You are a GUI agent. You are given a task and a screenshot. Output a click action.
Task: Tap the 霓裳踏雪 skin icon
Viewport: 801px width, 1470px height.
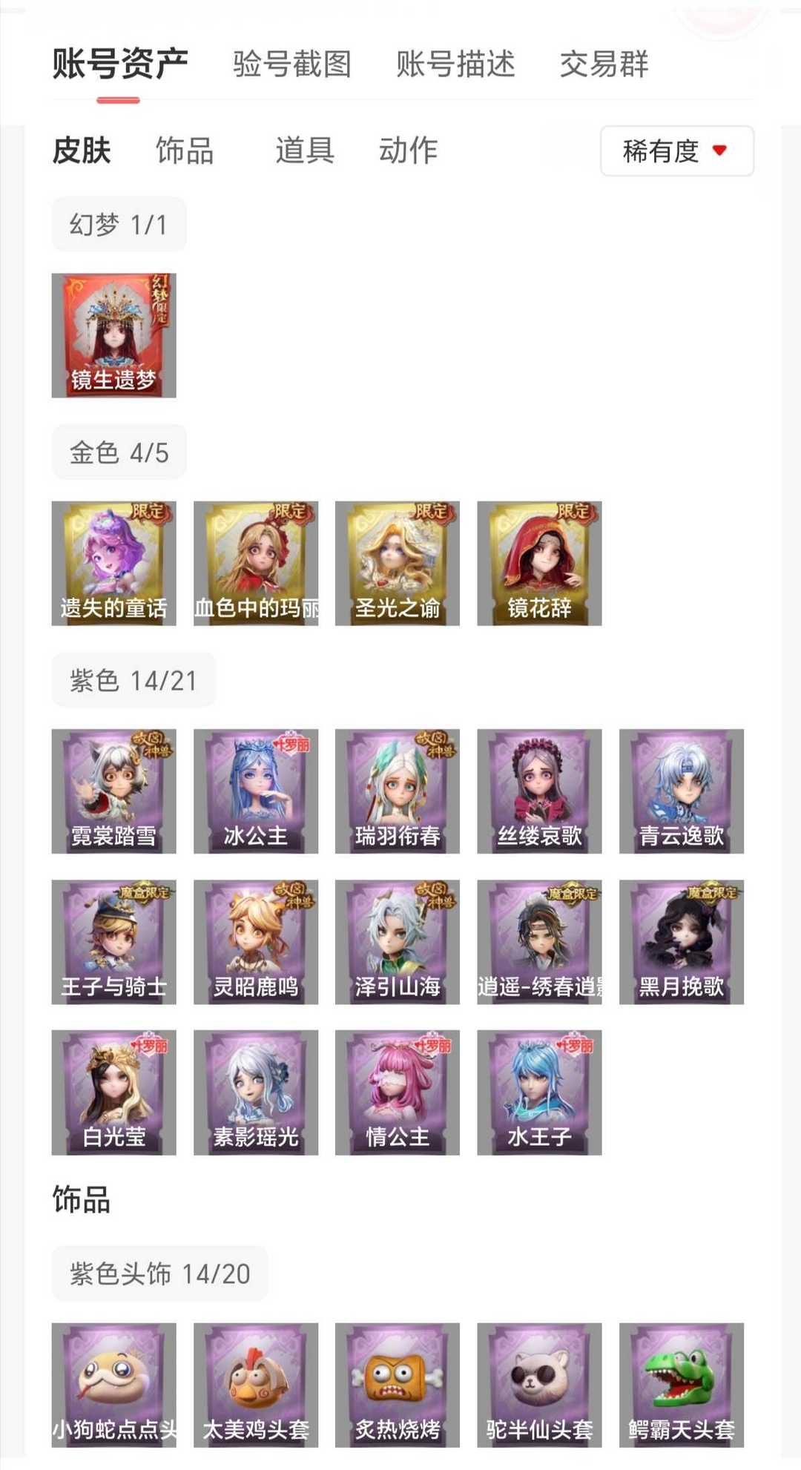113,791
